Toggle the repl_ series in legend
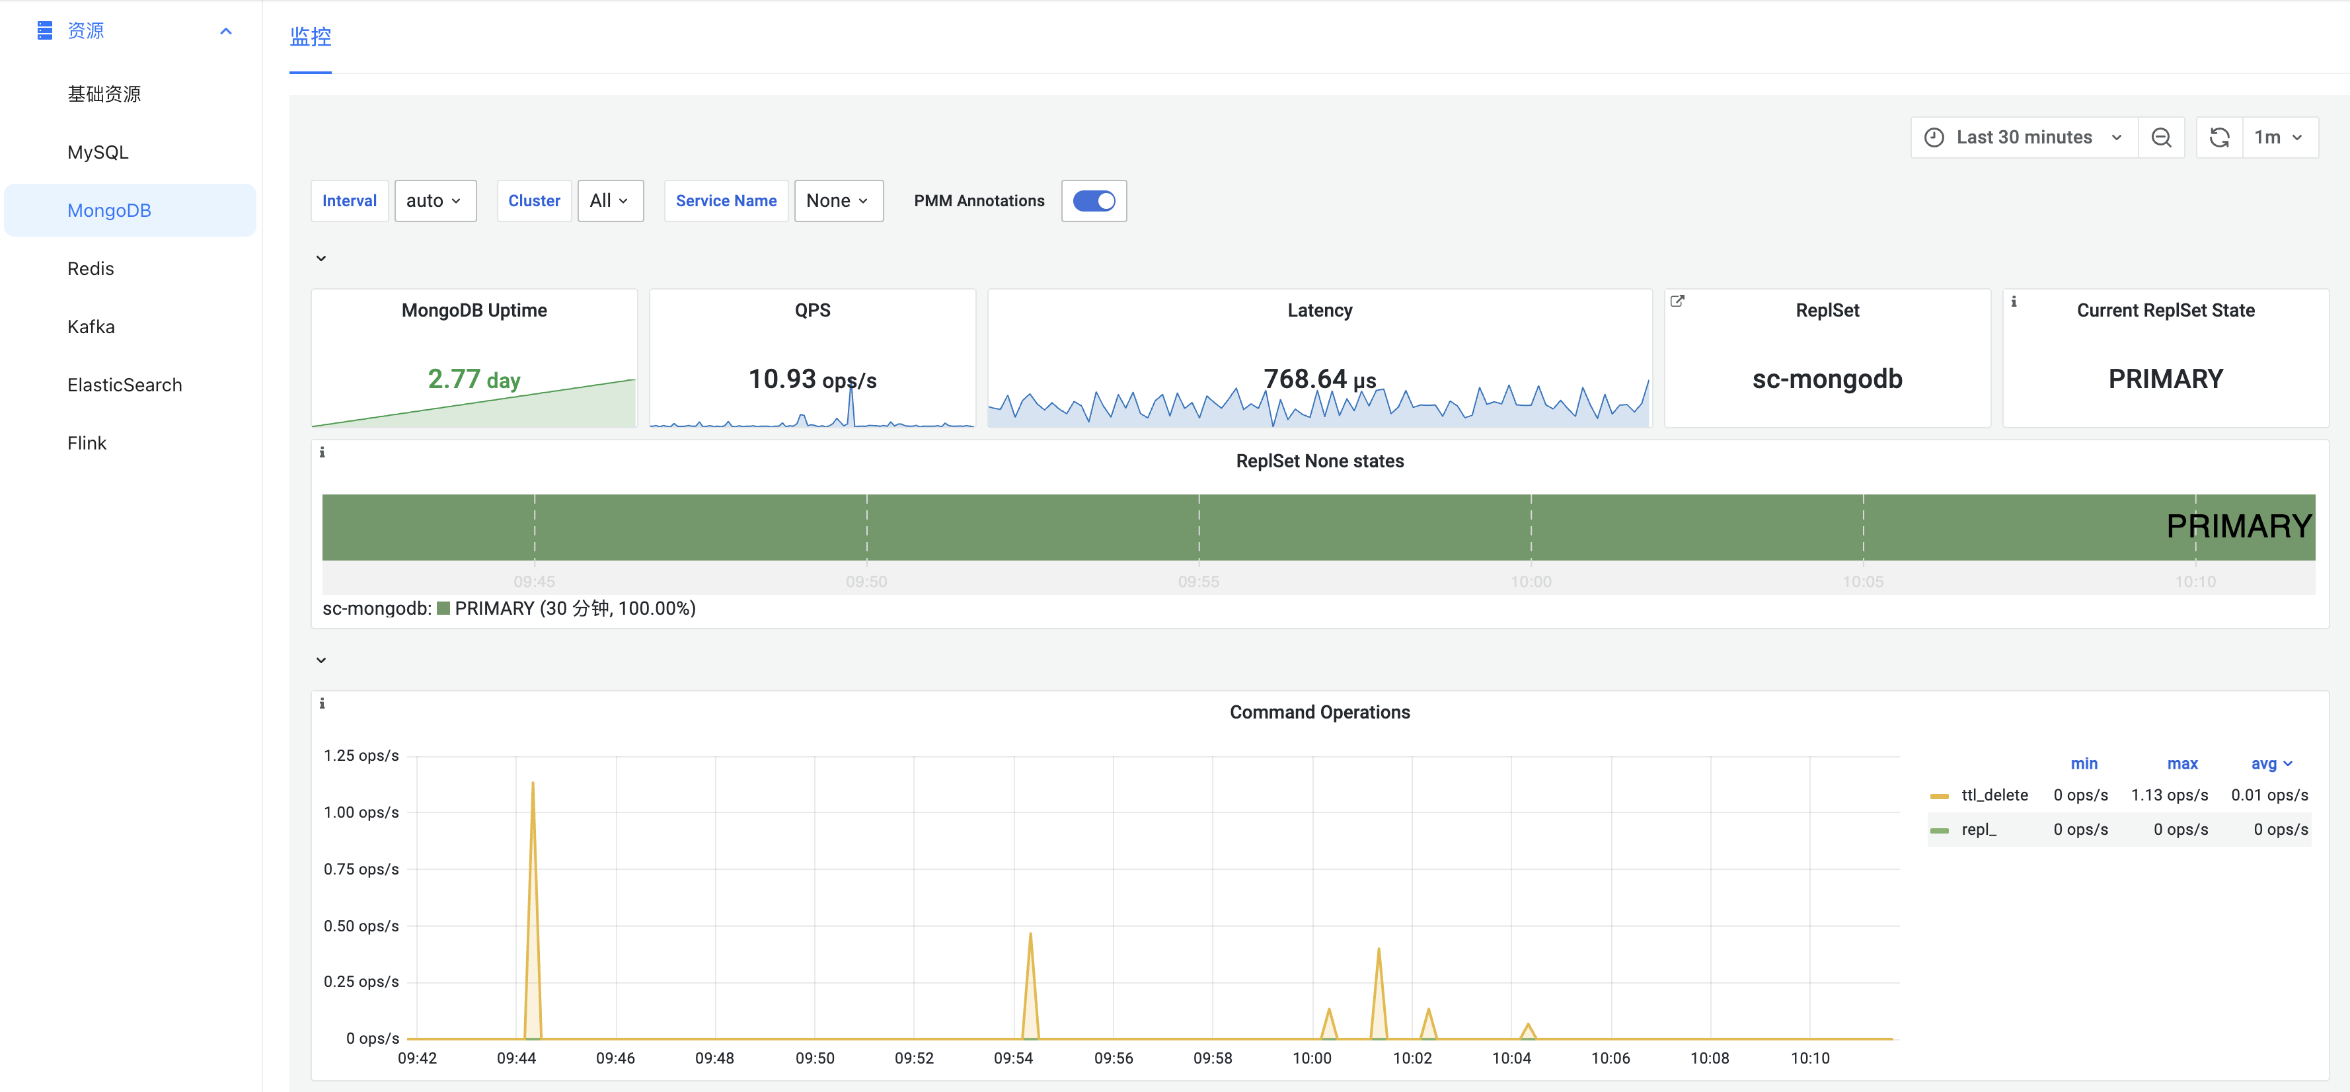 (x=1979, y=830)
